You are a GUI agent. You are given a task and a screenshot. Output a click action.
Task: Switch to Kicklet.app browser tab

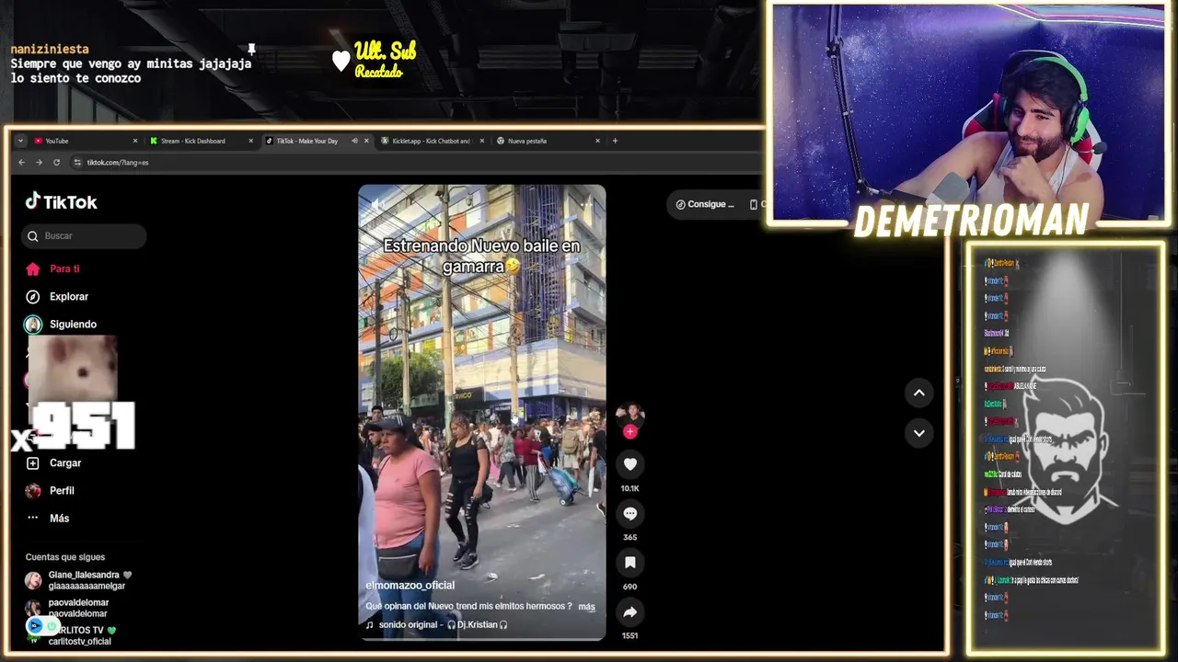431,141
